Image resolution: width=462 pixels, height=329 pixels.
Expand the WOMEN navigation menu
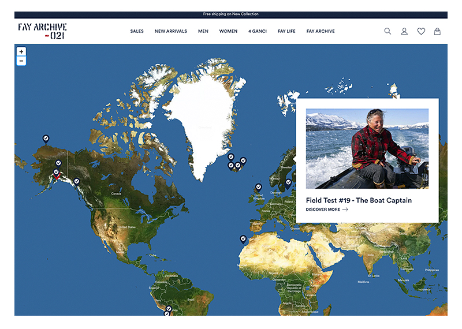click(x=228, y=31)
